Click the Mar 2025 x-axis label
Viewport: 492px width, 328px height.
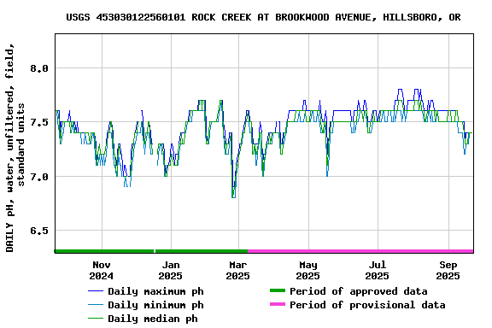[237, 271]
